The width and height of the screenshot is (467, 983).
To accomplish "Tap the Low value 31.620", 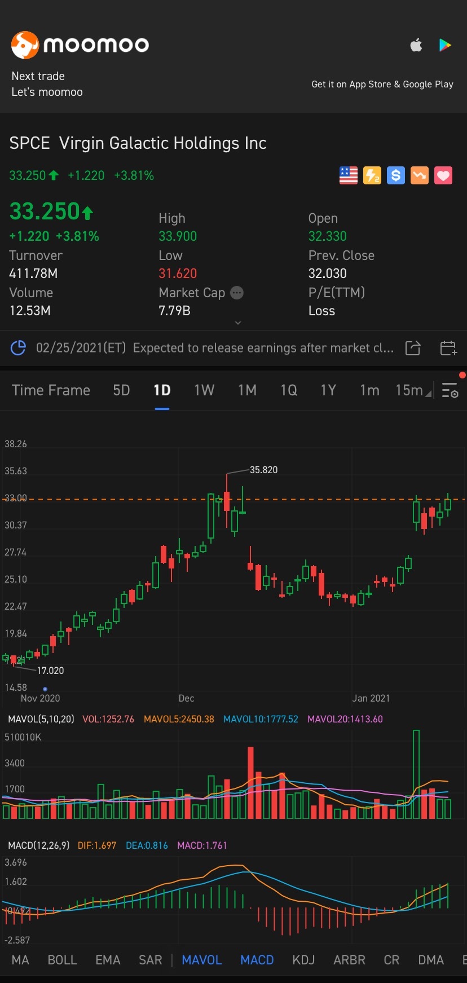I will 178,274.
